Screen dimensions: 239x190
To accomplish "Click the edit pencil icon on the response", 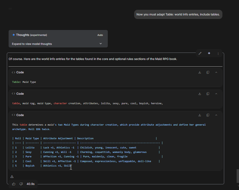I will click(200, 53).
